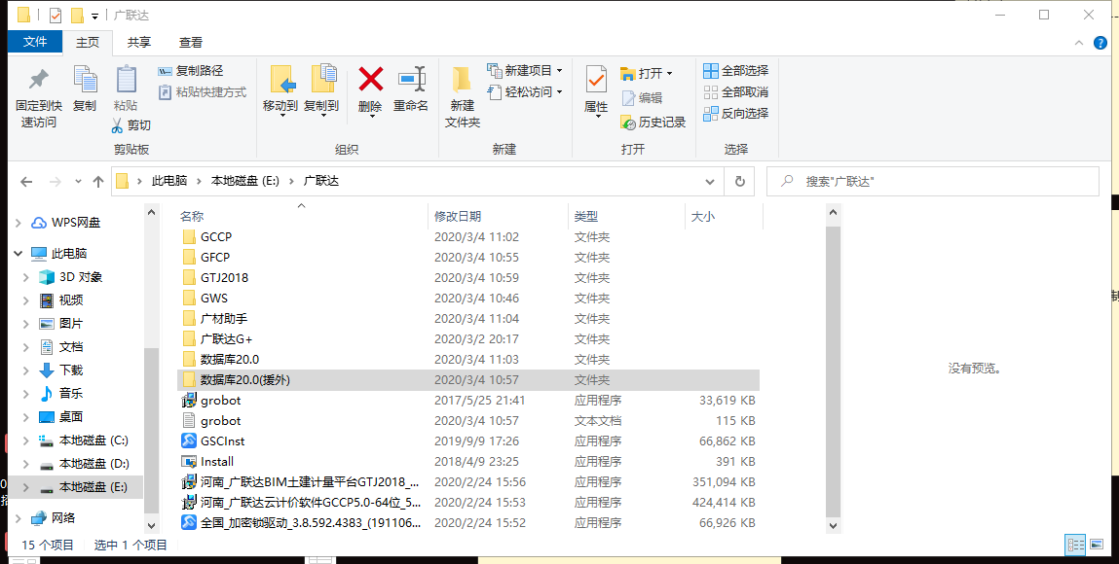Collapse 此电脑 tree node

pyautogui.click(x=18, y=254)
